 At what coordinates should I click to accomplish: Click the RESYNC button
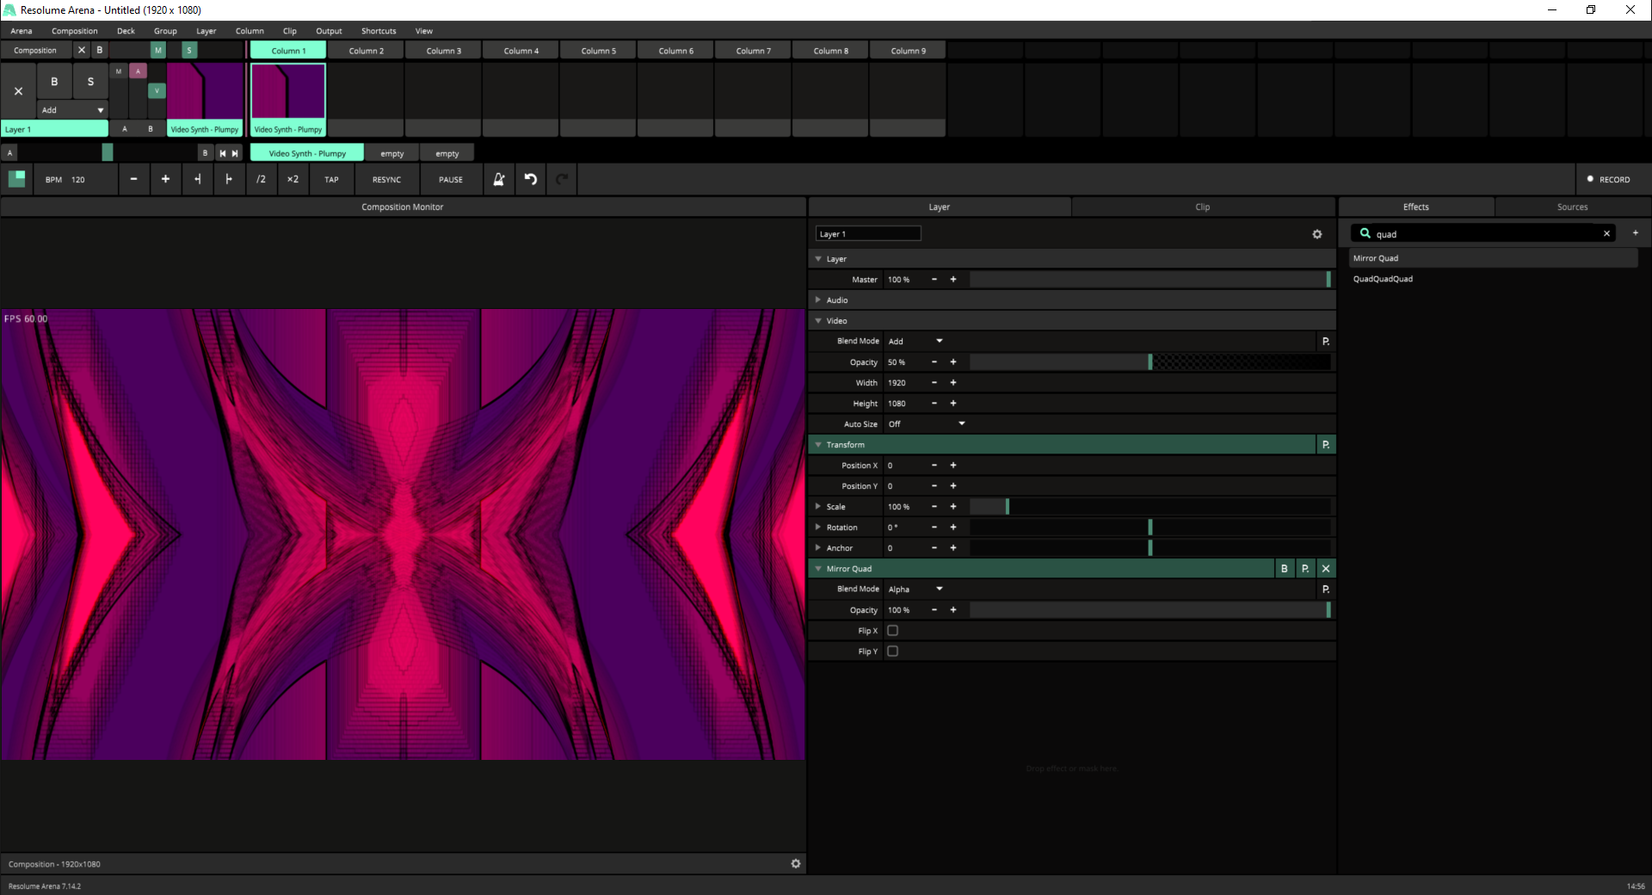[386, 180]
